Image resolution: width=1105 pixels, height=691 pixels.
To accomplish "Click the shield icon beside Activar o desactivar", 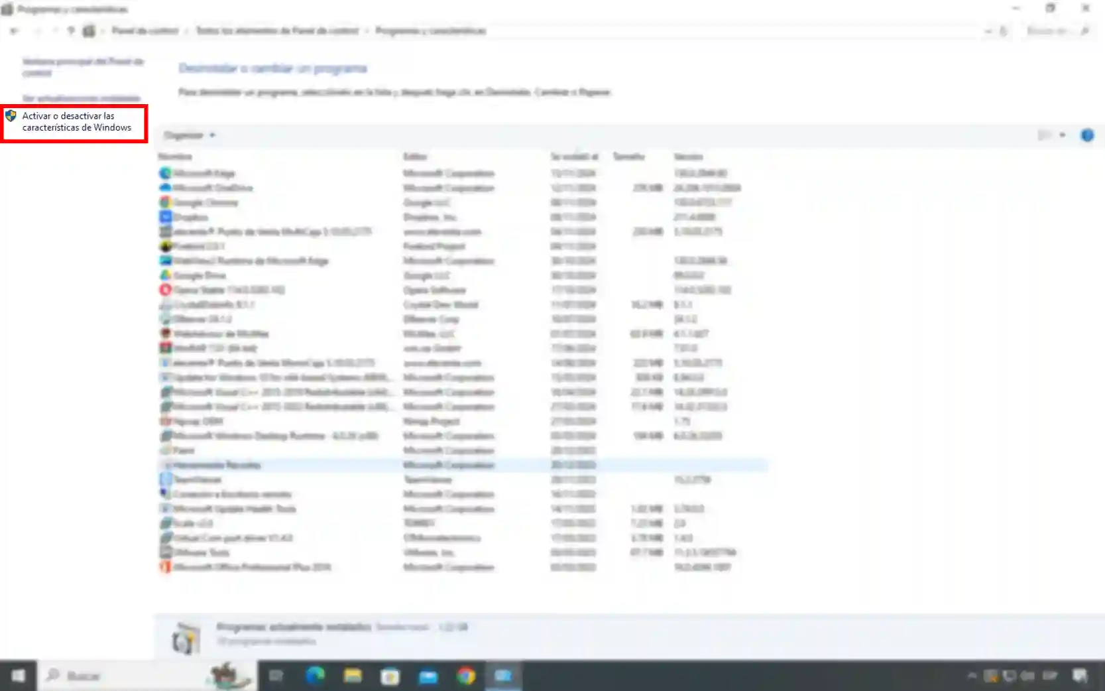I will click(11, 116).
